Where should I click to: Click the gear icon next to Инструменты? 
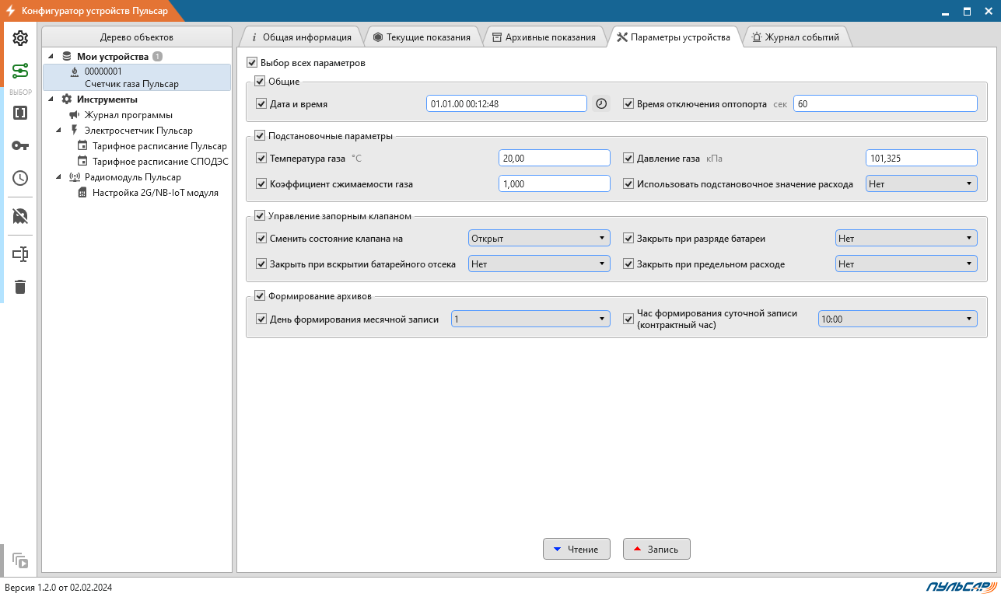click(x=67, y=99)
